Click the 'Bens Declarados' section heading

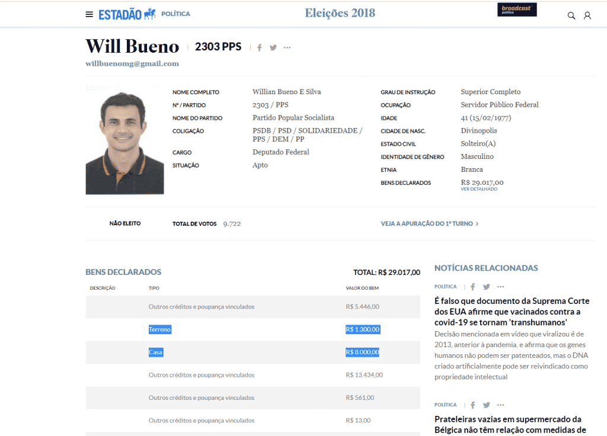coord(123,272)
